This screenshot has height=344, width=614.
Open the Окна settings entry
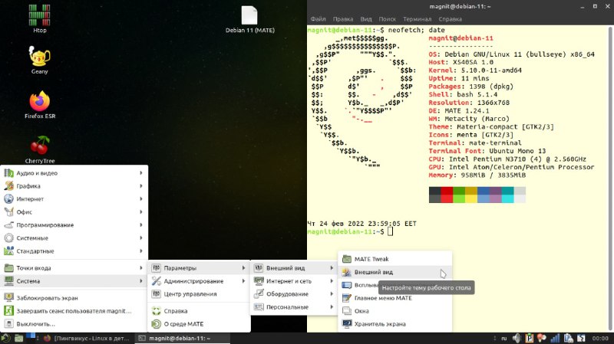394,311
